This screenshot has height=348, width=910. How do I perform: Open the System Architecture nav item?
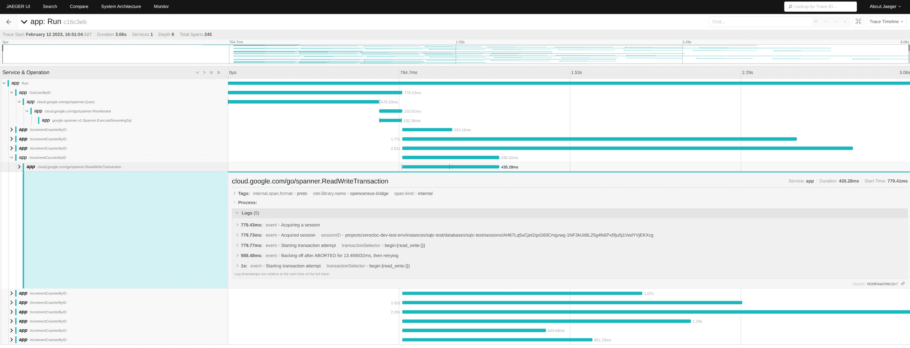pyautogui.click(x=121, y=6)
